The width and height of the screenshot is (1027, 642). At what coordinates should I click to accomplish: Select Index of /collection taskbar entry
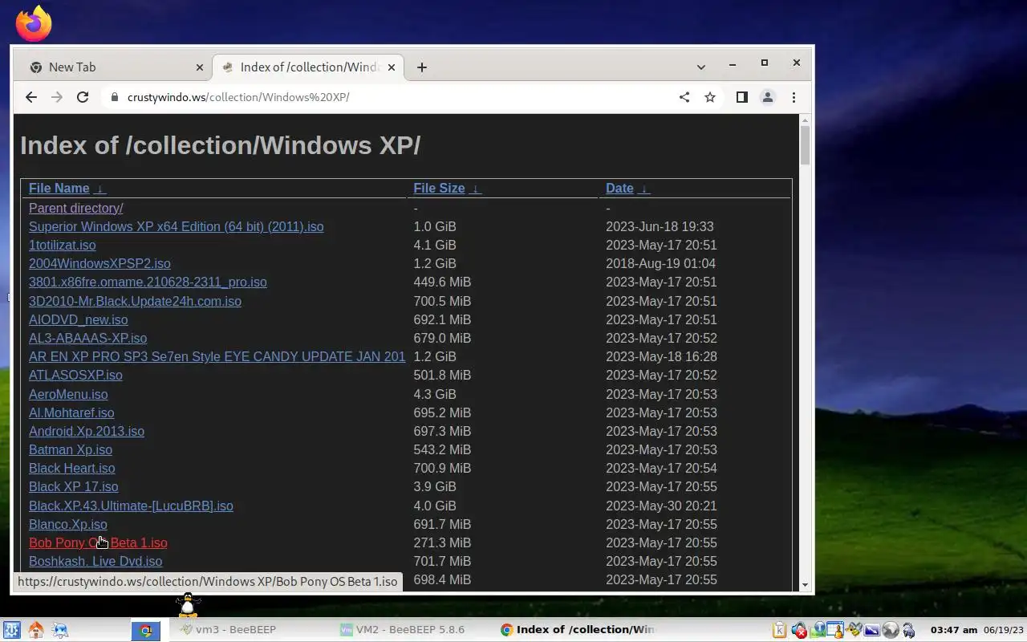578,630
